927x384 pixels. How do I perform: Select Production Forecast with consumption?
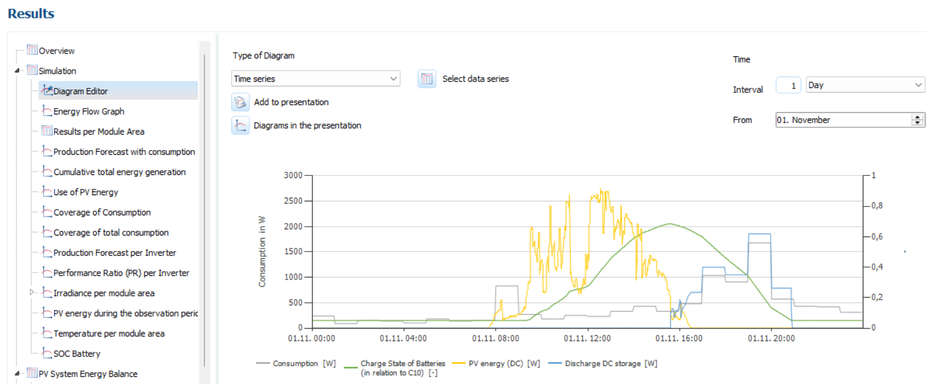pyautogui.click(x=124, y=152)
